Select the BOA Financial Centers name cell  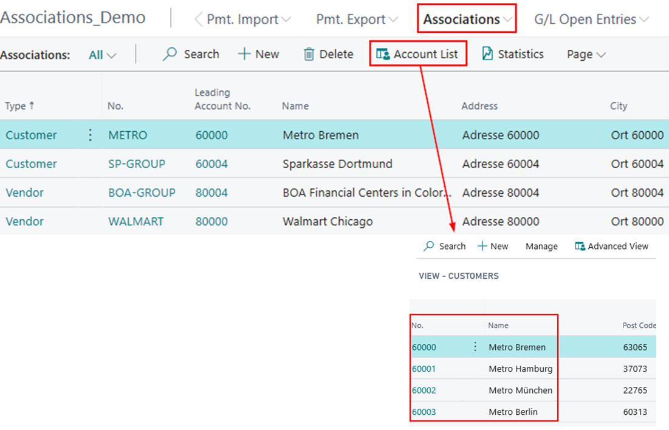click(366, 193)
